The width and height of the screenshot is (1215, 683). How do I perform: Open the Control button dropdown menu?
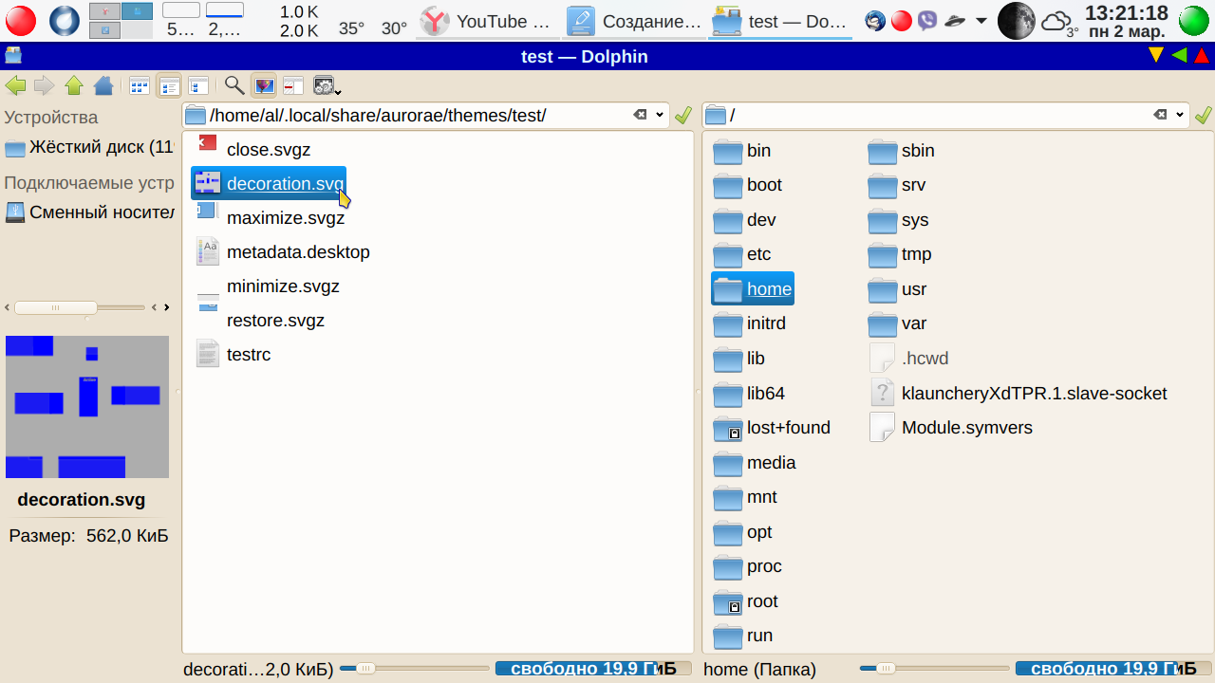[x=327, y=86]
